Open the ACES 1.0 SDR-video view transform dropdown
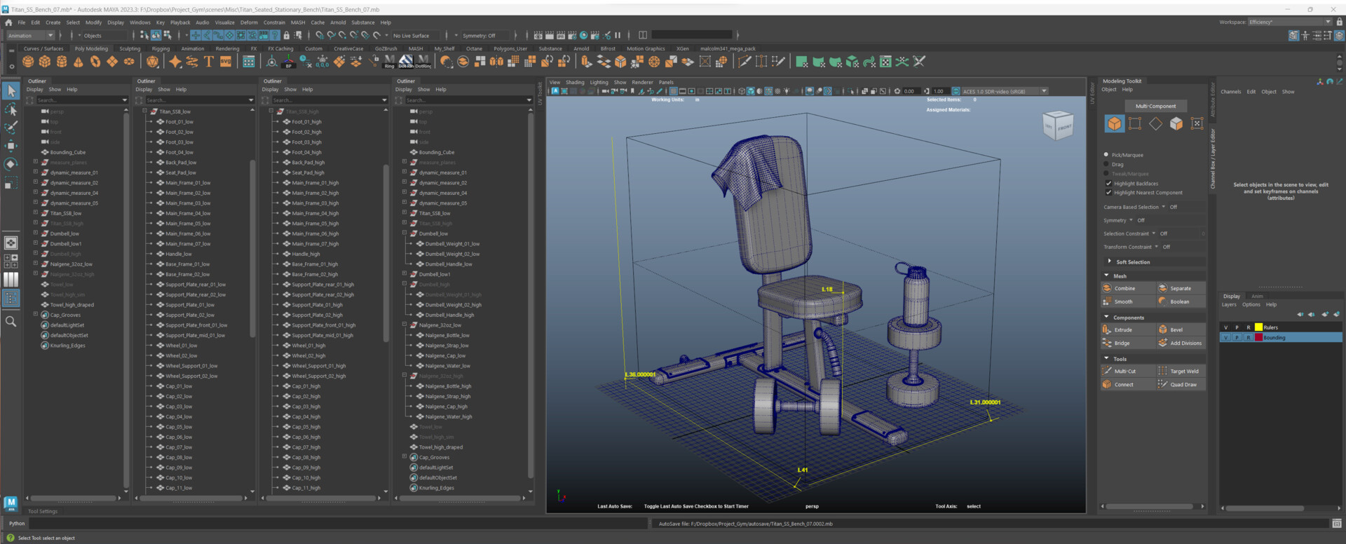This screenshot has height=544, width=1346. point(1004,91)
